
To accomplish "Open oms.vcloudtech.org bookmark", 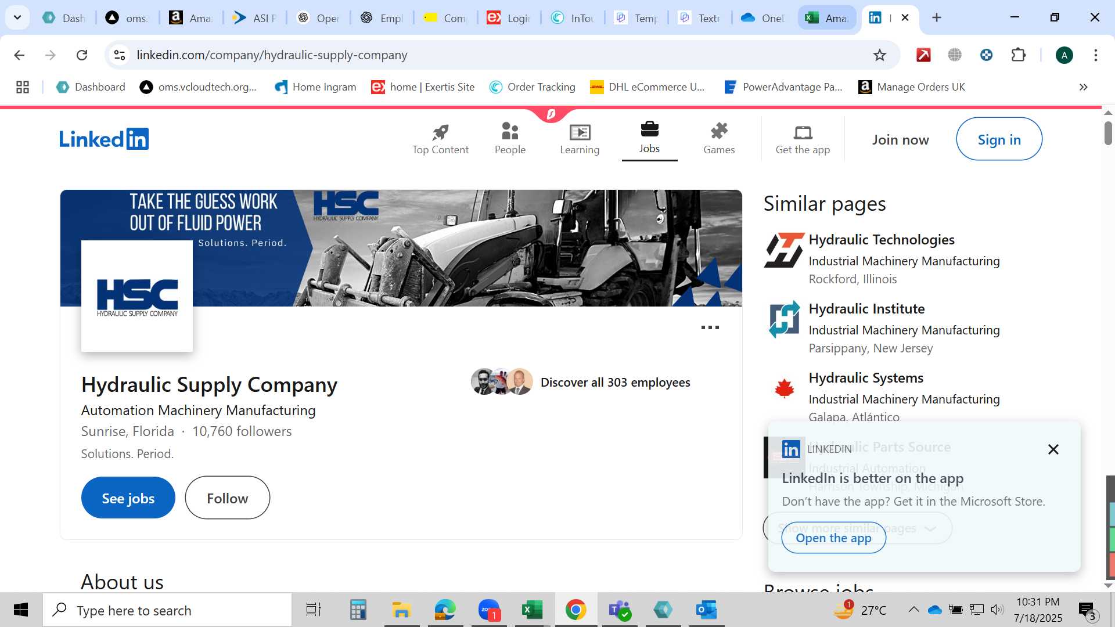I will tap(198, 87).
